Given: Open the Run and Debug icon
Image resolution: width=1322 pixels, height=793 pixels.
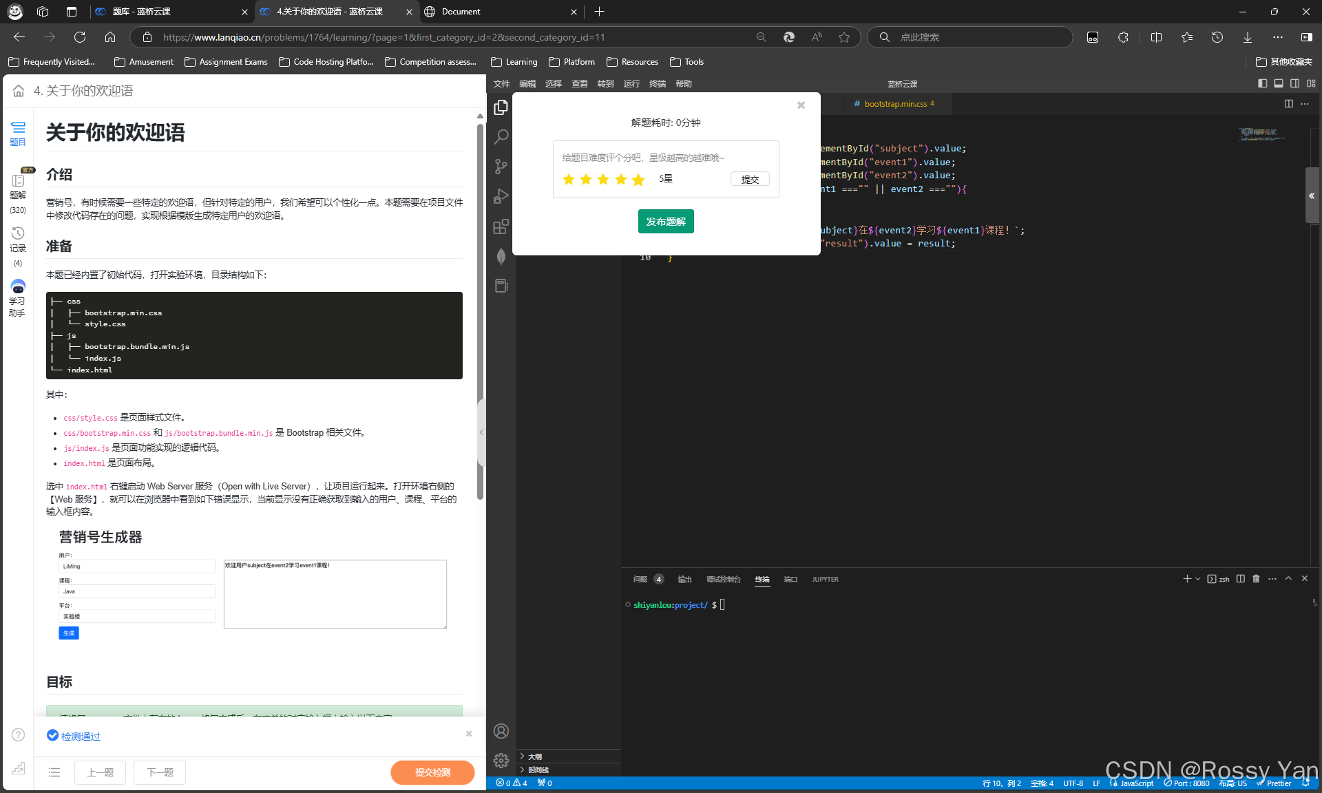Looking at the screenshot, I should click(x=501, y=196).
